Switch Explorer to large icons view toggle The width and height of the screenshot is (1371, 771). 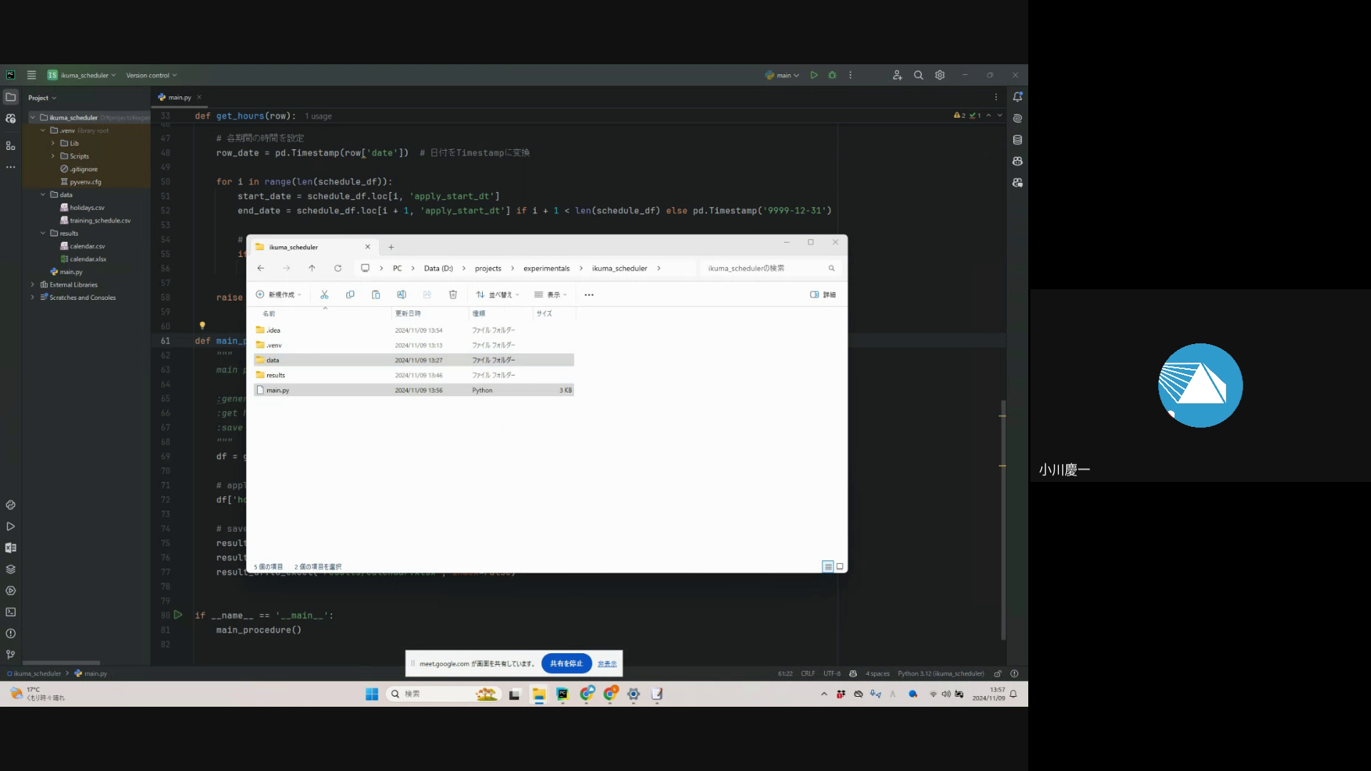point(840,566)
